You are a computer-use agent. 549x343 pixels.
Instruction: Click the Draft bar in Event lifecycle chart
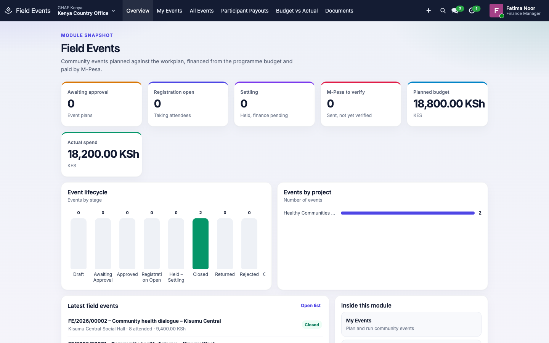[x=79, y=244]
